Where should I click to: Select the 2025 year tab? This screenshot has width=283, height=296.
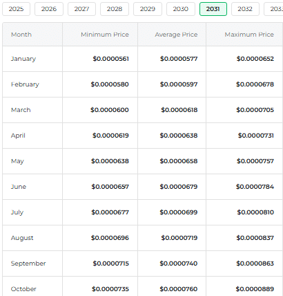[16, 9]
